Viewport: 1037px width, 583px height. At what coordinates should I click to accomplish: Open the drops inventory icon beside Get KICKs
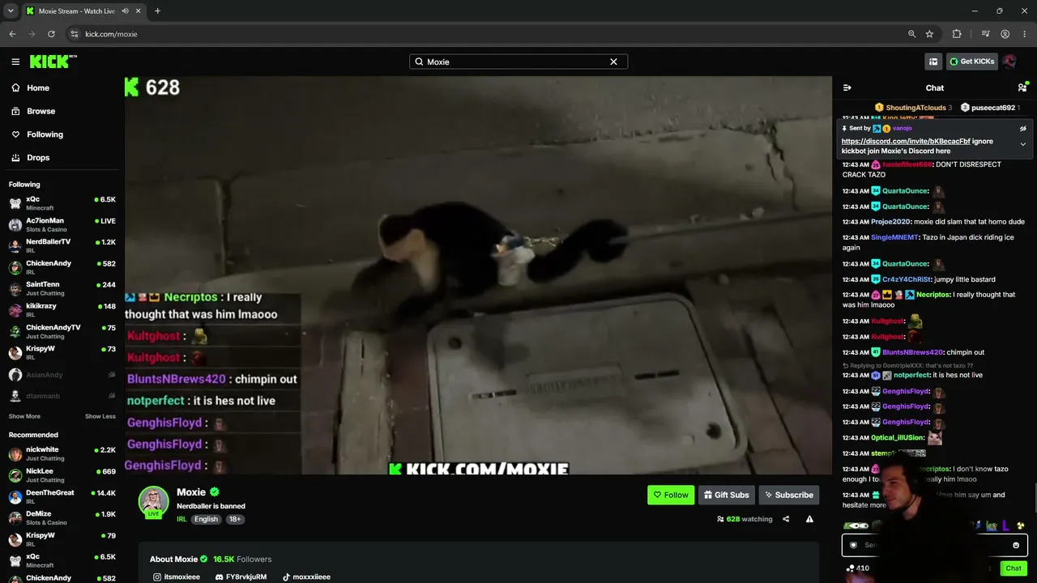click(933, 62)
